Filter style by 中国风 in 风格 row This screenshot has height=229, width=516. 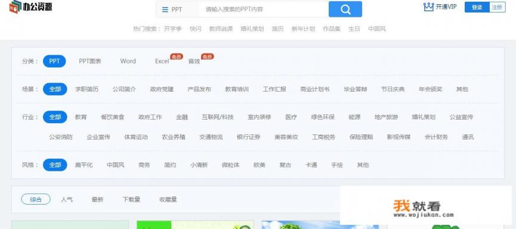[x=116, y=165]
